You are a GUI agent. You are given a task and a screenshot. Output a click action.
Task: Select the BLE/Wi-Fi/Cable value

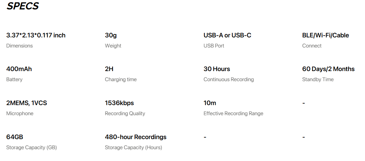point(326,35)
